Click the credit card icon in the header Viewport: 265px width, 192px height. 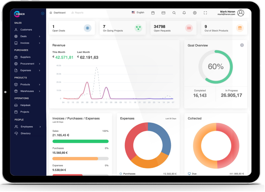(x=163, y=13)
